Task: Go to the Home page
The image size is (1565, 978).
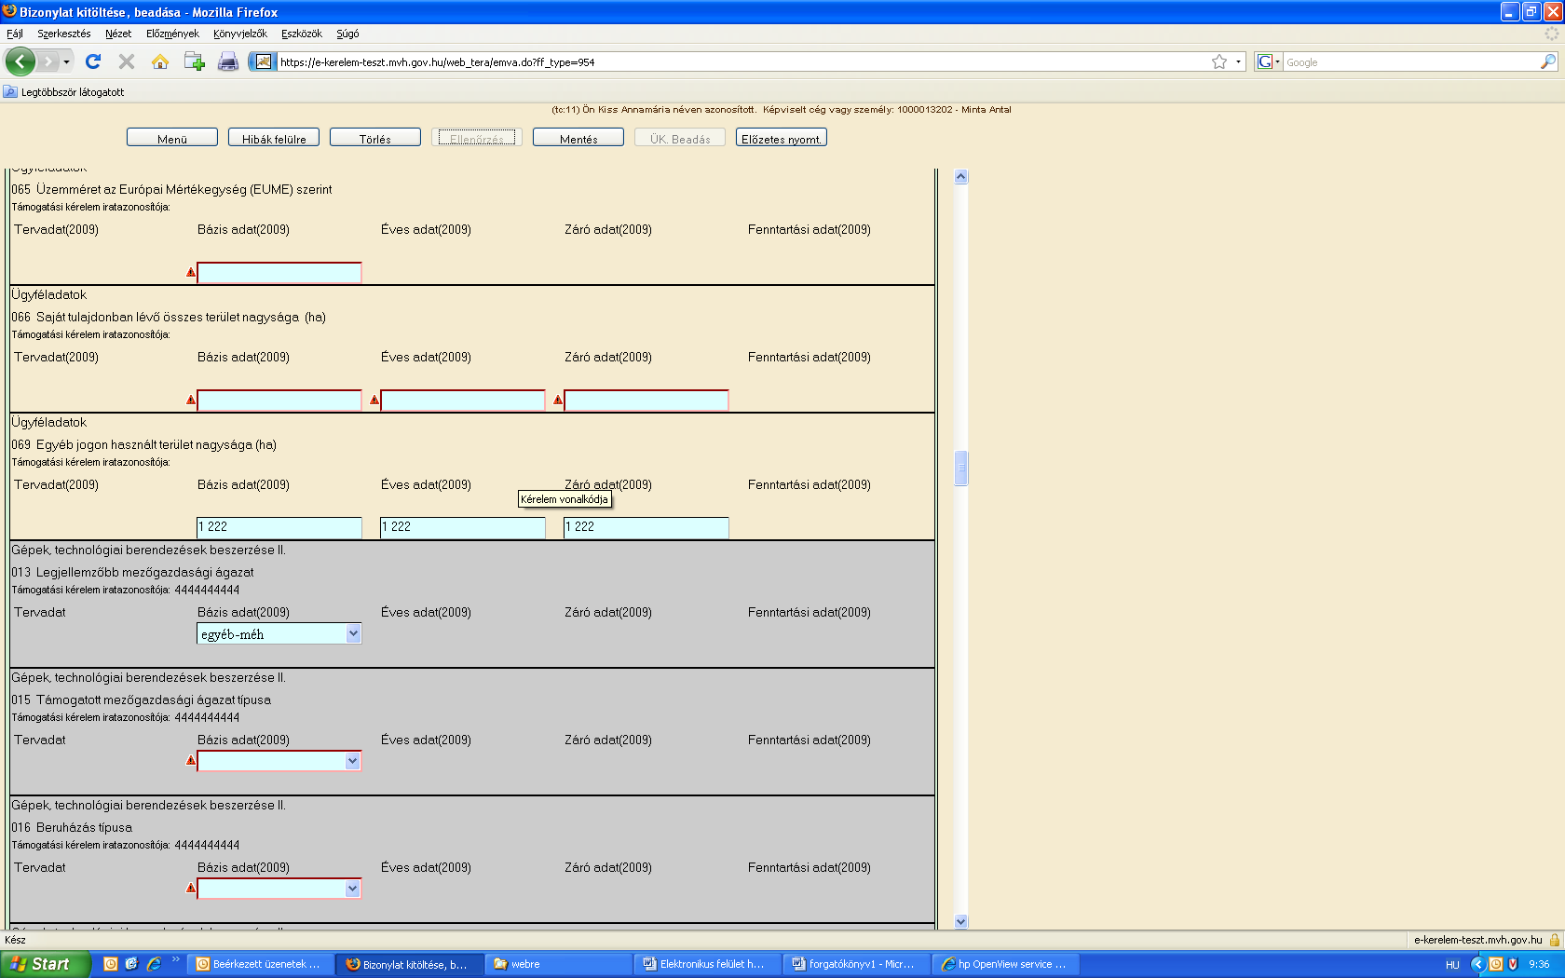Action: click(x=160, y=61)
